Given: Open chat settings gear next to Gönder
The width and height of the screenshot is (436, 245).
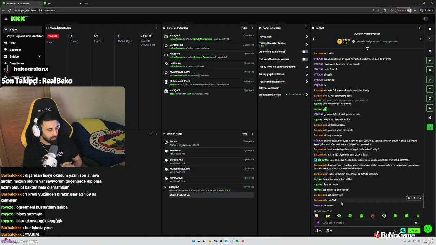Looking at the screenshot, I should [395, 231].
